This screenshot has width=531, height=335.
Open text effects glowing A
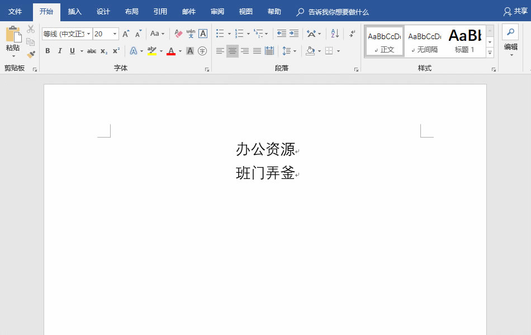134,51
